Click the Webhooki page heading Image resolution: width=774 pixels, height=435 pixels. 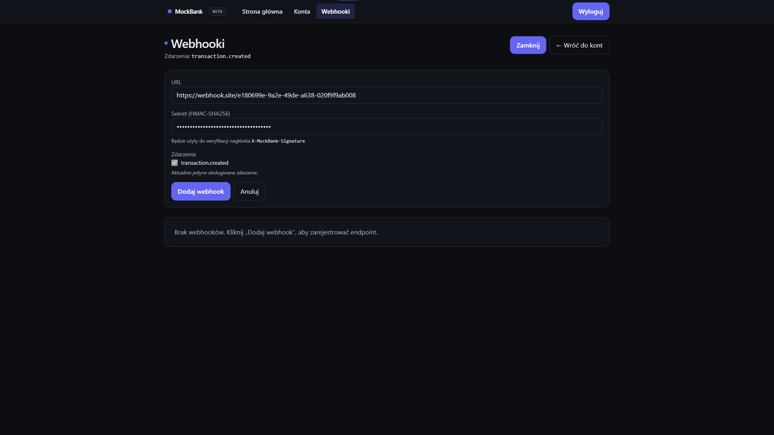[198, 43]
